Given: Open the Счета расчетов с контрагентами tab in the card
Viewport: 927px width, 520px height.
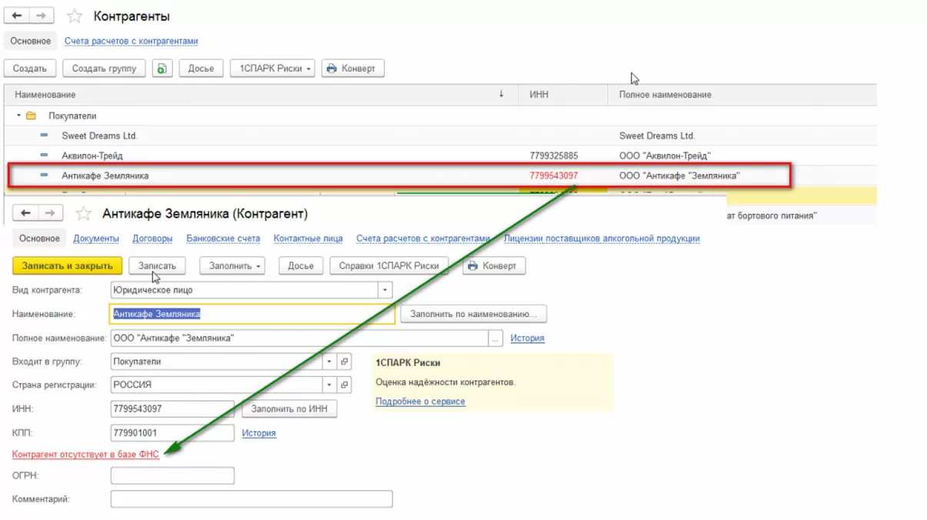Looking at the screenshot, I should point(423,238).
